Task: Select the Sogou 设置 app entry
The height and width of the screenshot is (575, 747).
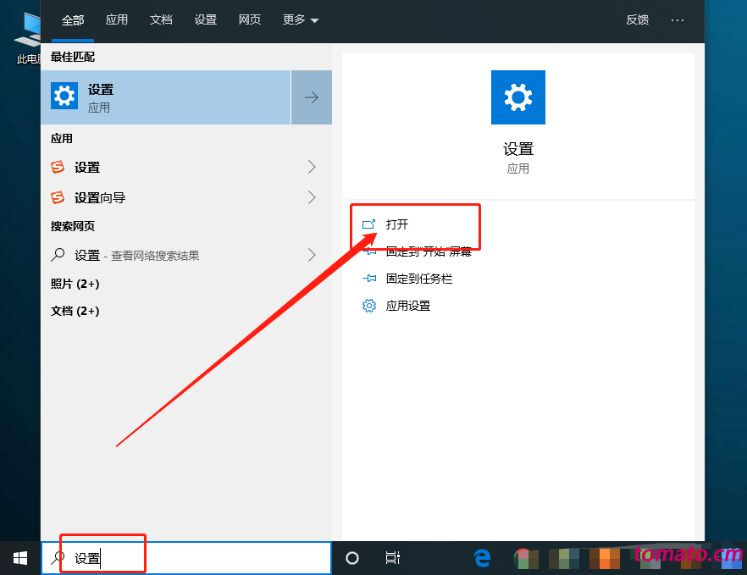Action: tap(186, 167)
